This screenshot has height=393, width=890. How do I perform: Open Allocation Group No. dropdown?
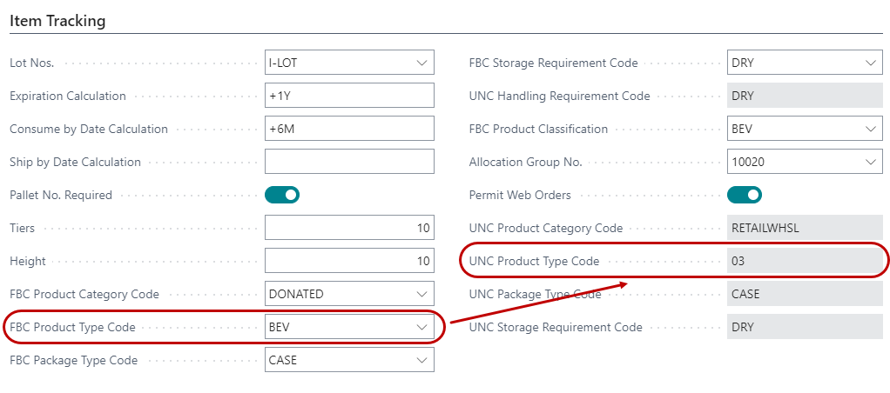tap(870, 162)
